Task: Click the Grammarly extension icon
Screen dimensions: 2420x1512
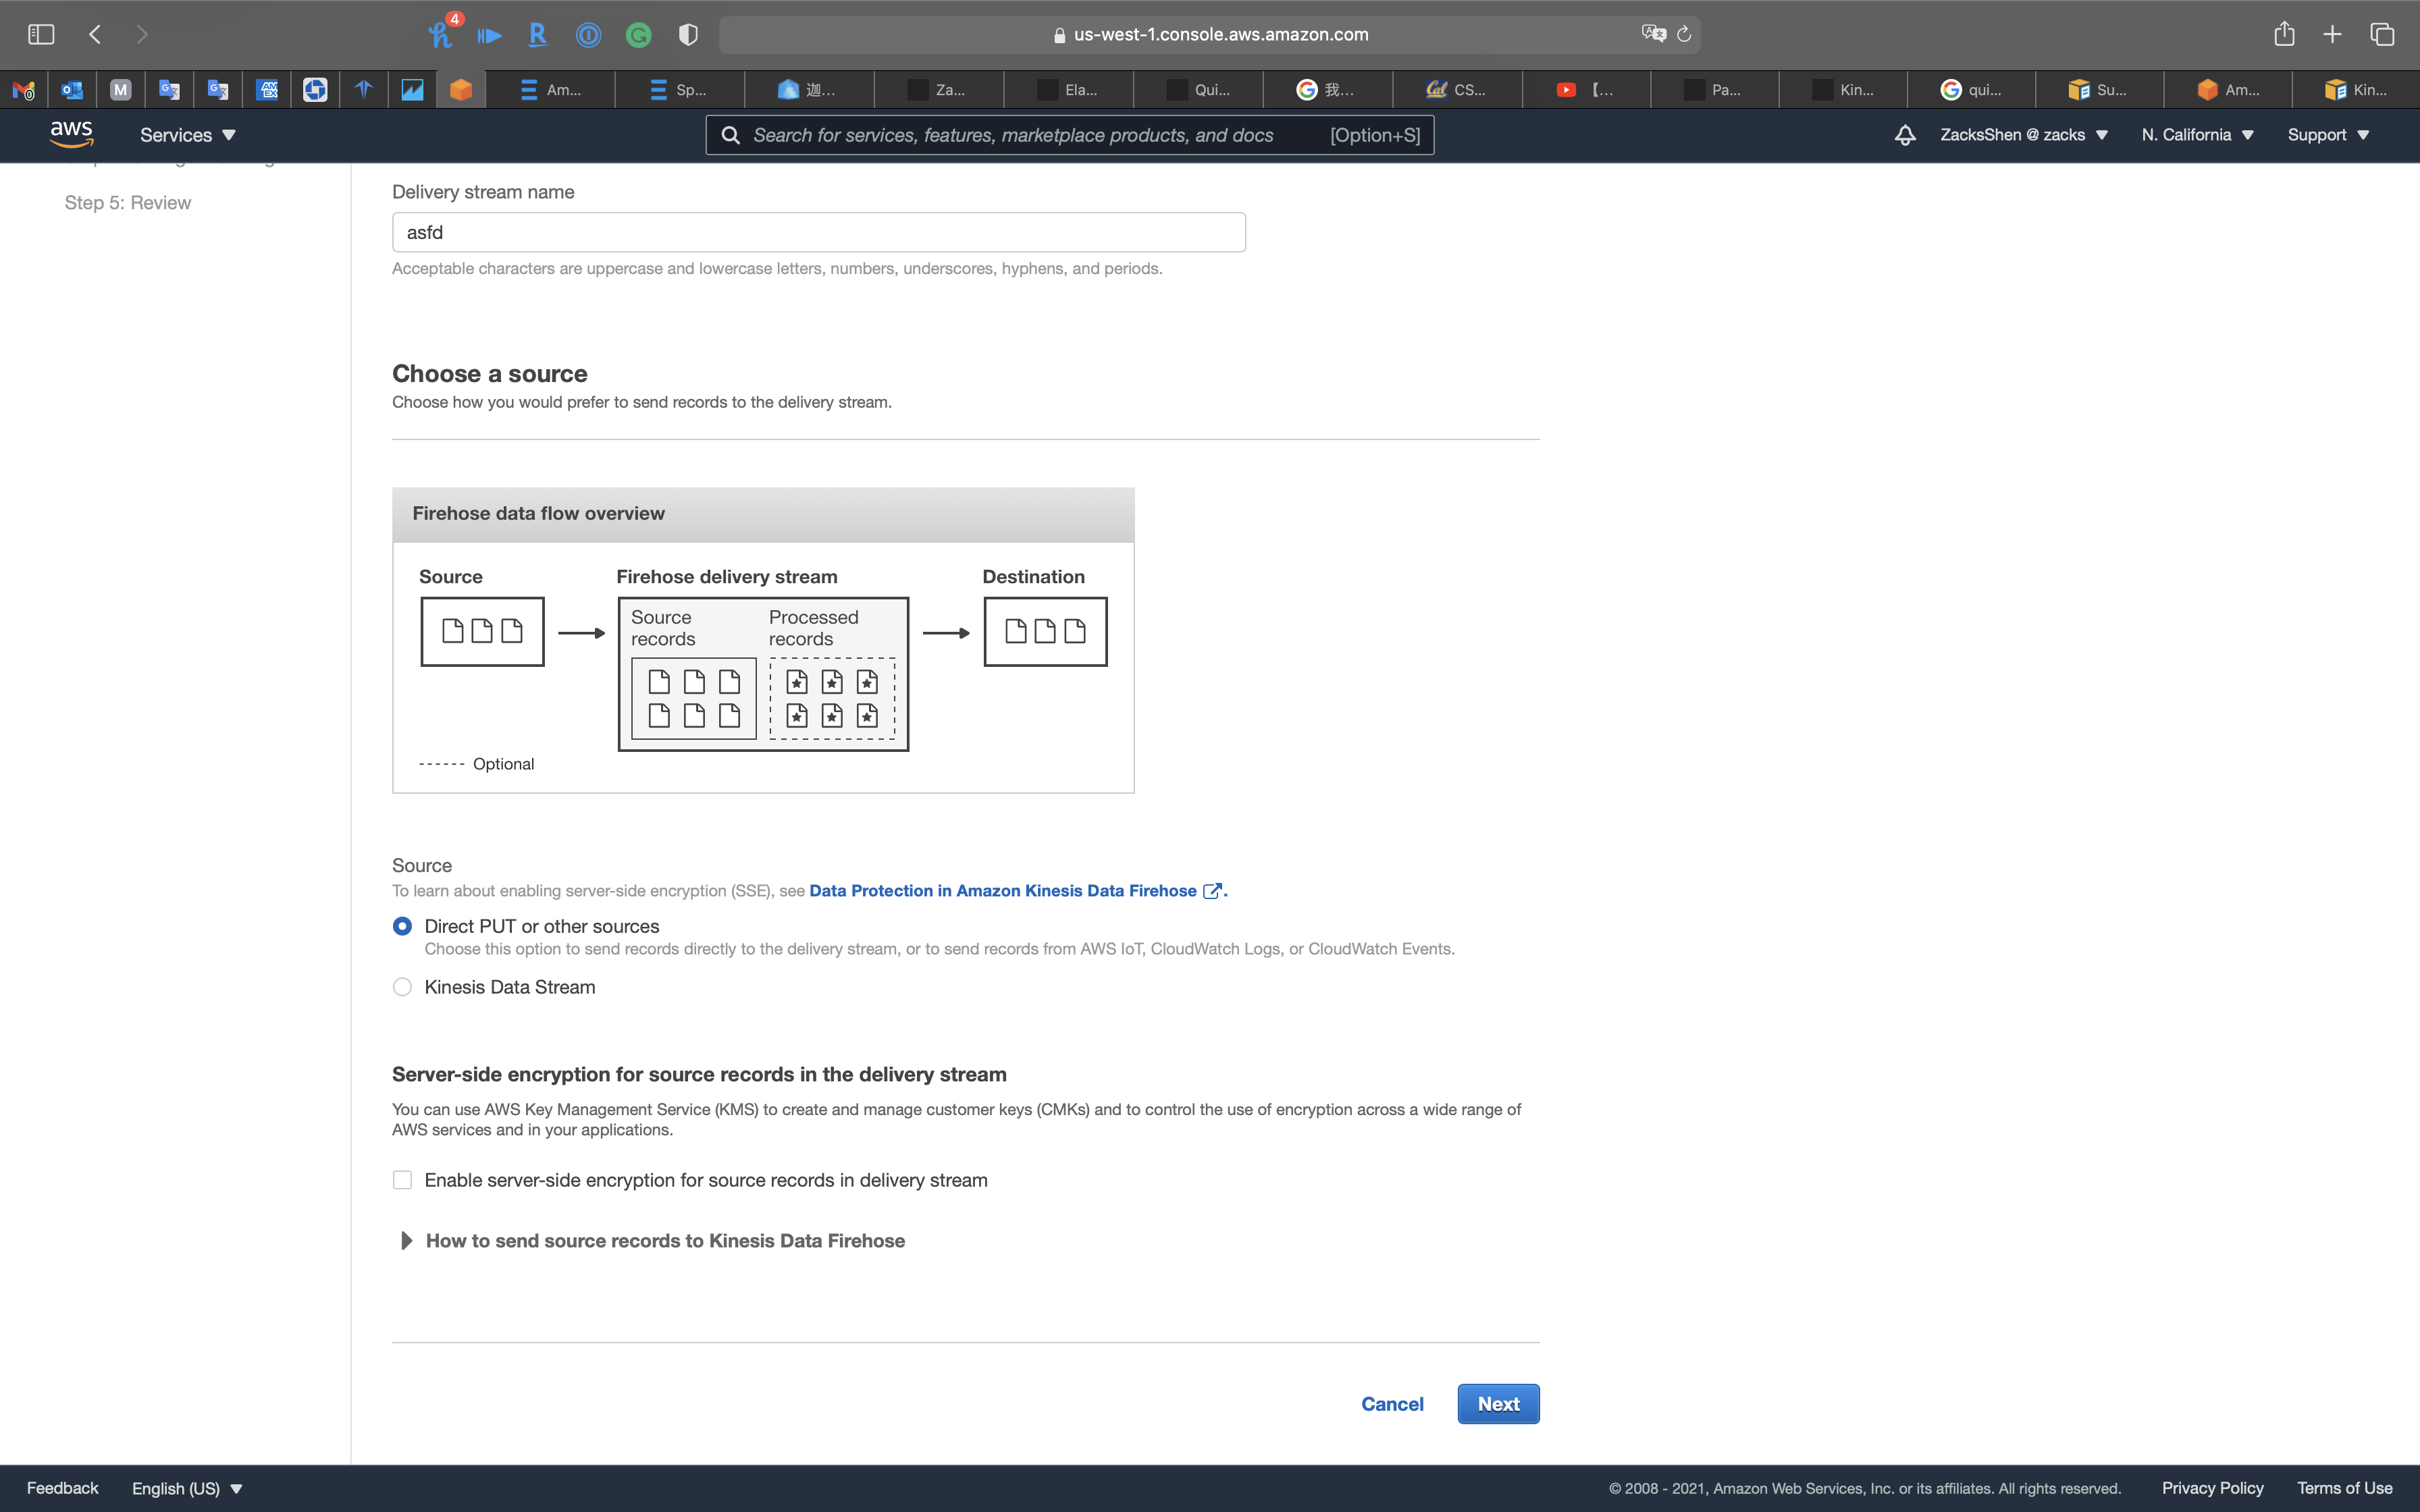Action: [638, 36]
